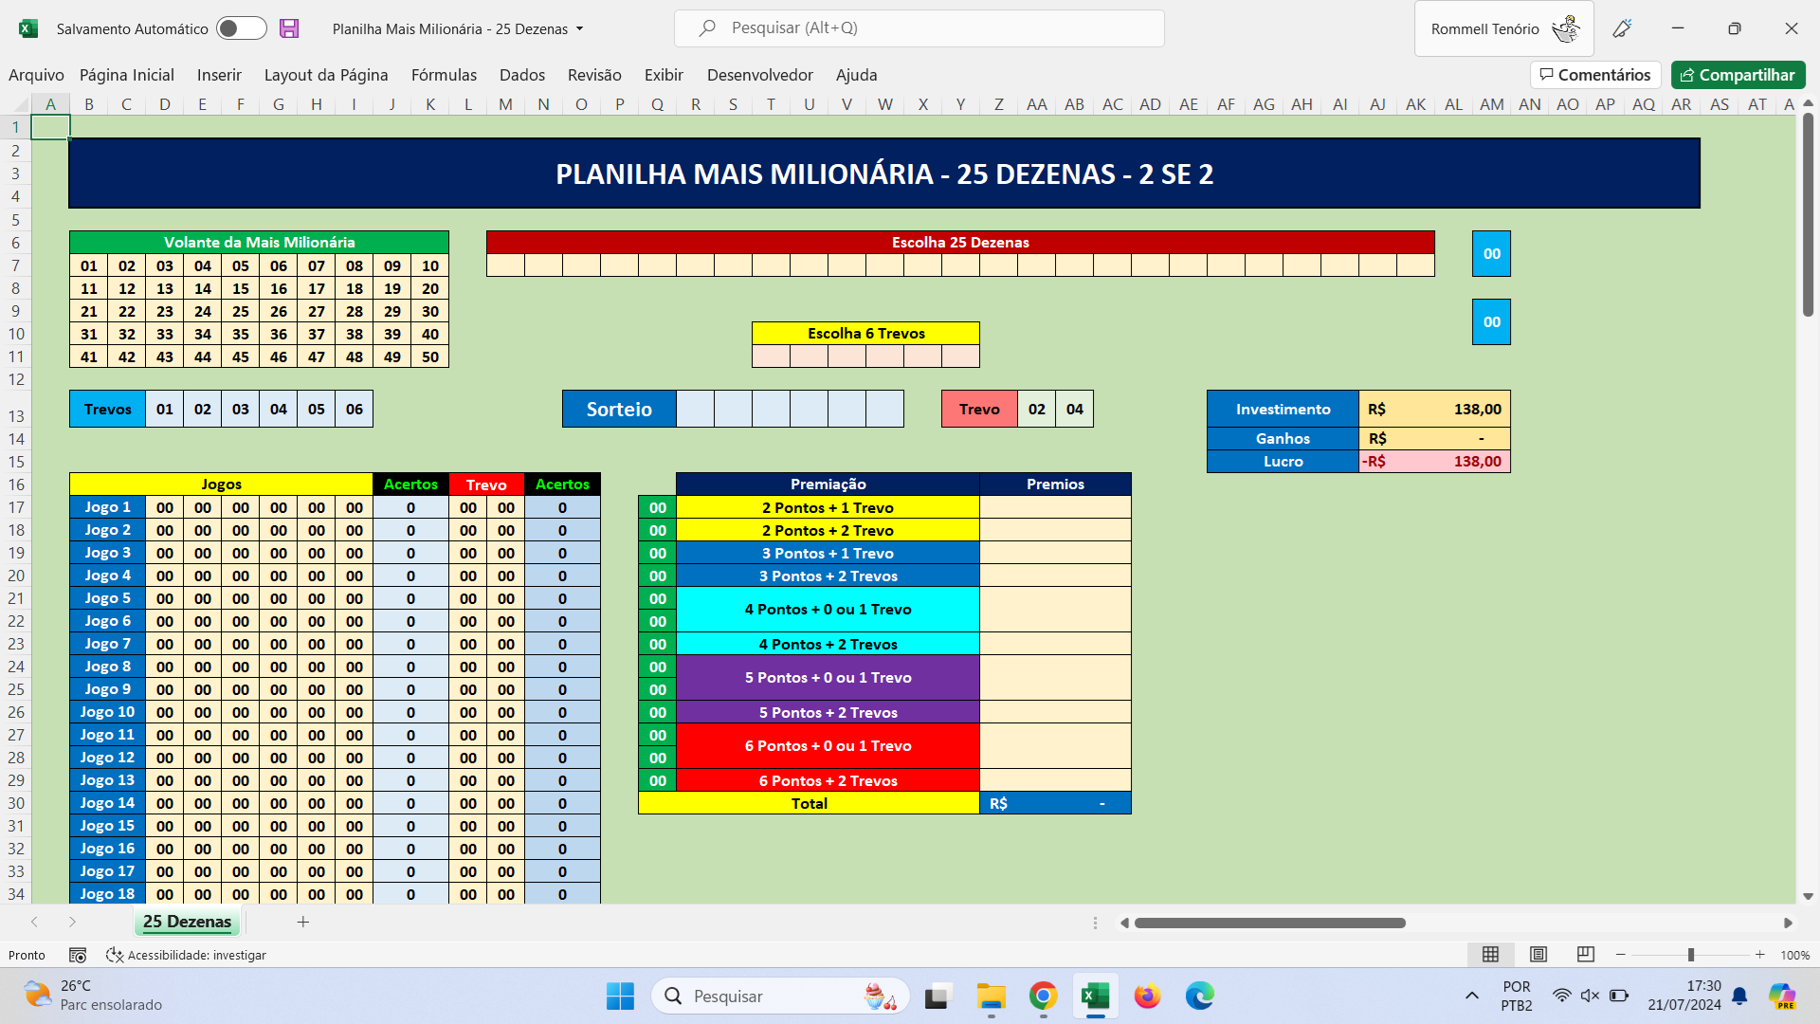
Task: Open the workbook title dropdown arrow
Action: click(x=580, y=28)
